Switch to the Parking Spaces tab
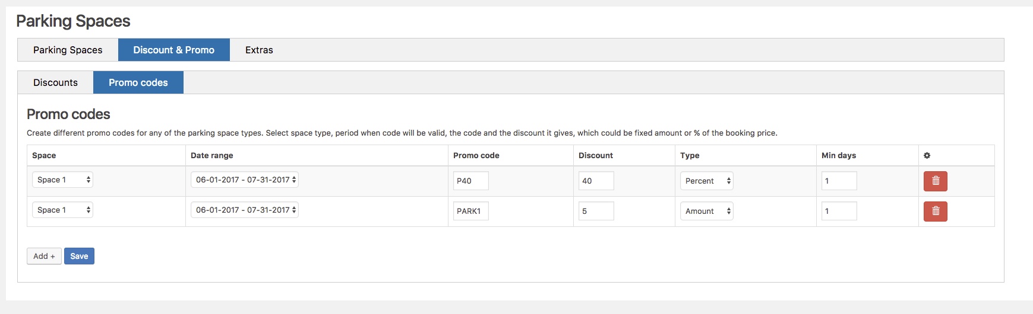The width and height of the screenshot is (1033, 314). pyautogui.click(x=68, y=50)
